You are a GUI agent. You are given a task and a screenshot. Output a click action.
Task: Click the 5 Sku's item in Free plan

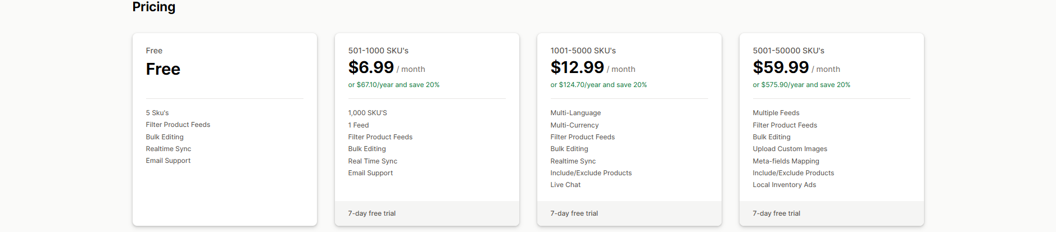(157, 113)
